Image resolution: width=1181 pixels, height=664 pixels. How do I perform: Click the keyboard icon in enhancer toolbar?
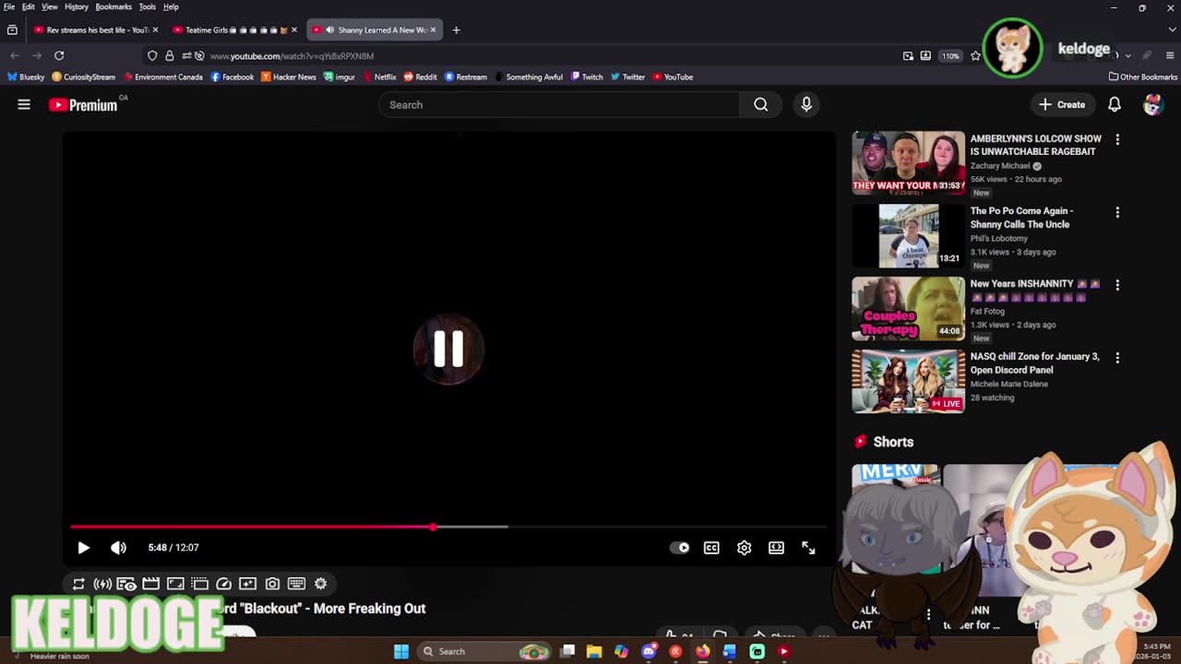click(x=296, y=584)
